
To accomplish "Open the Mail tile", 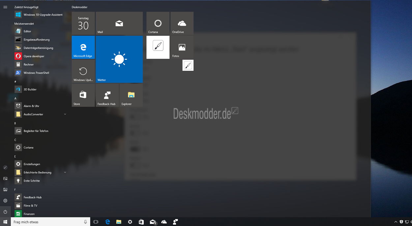I will tap(119, 23).
